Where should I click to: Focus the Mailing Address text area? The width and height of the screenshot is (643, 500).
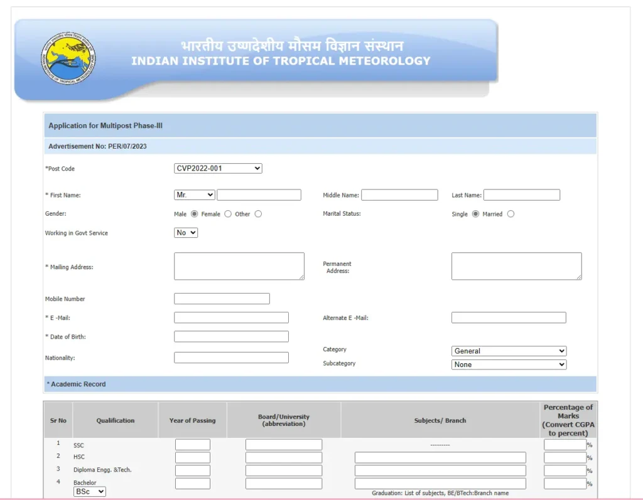tap(239, 266)
